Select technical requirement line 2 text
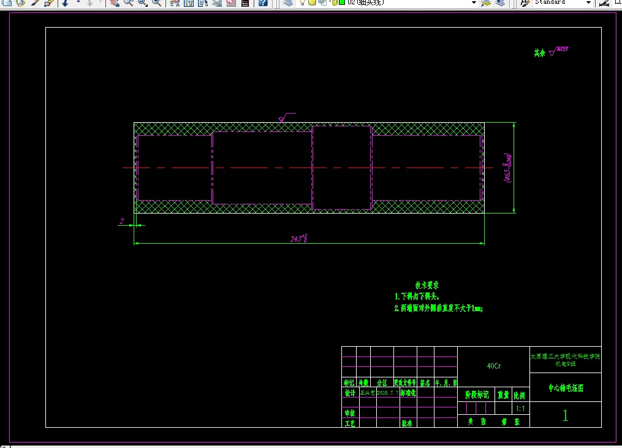 438,308
